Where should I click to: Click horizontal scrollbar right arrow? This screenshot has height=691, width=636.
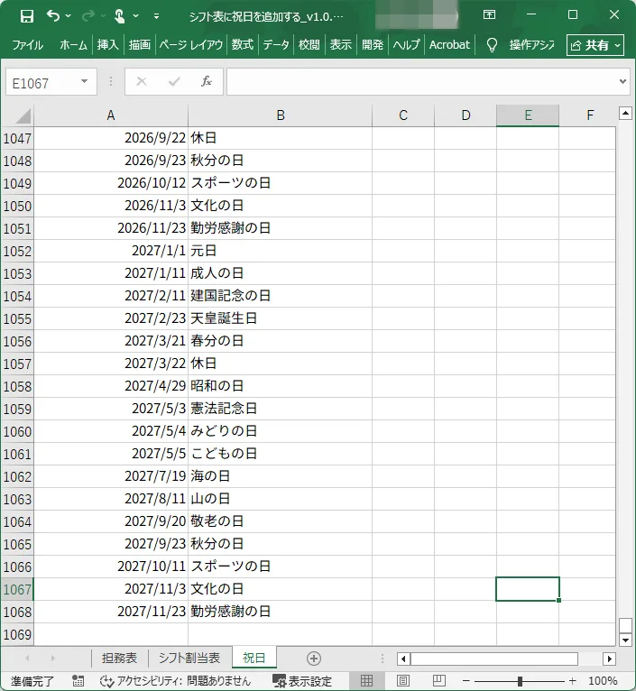tap(609, 659)
